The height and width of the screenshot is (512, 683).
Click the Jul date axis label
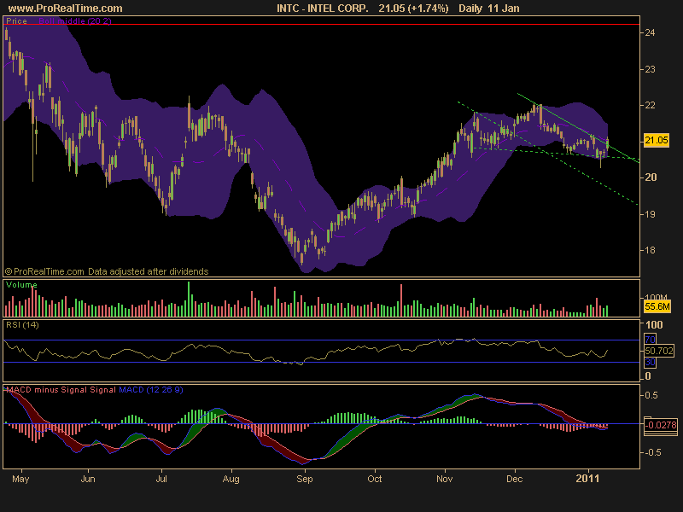[x=161, y=479]
